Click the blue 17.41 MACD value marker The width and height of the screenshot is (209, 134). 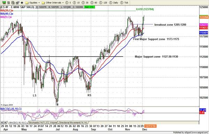203,110
